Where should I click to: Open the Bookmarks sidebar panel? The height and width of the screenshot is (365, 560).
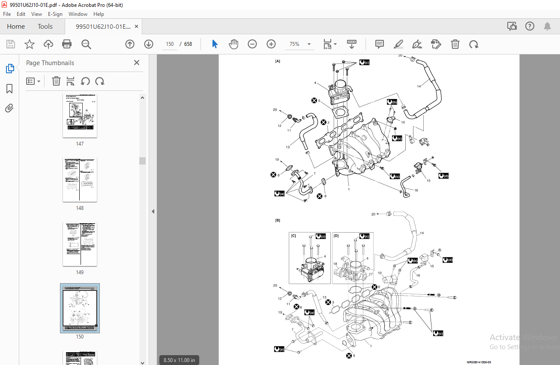pyautogui.click(x=9, y=89)
